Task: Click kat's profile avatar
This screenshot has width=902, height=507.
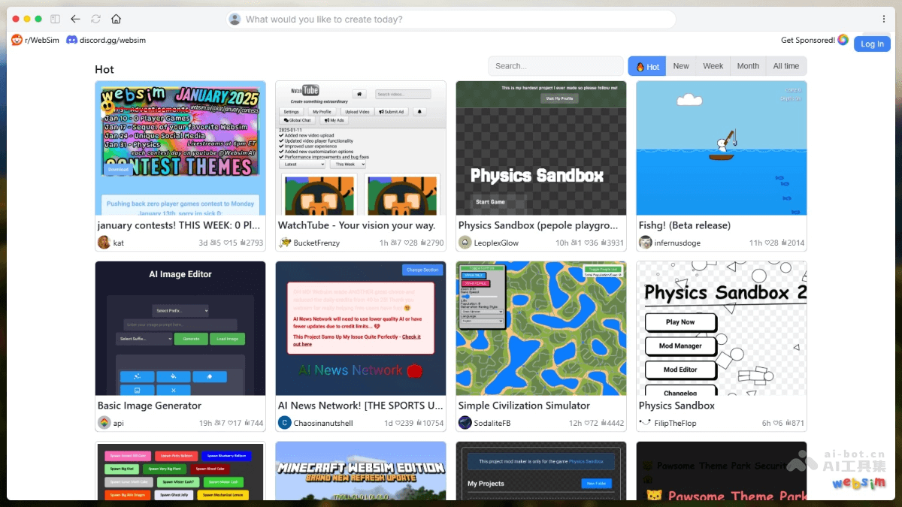Action: 104,243
